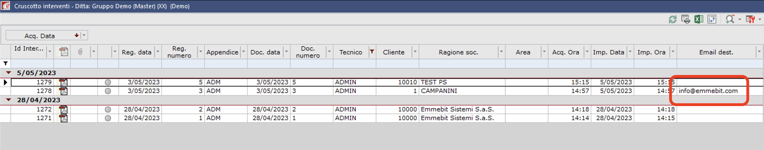764x150 pixels.
Task: Click status circle in row 1271
Action: click(108, 118)
